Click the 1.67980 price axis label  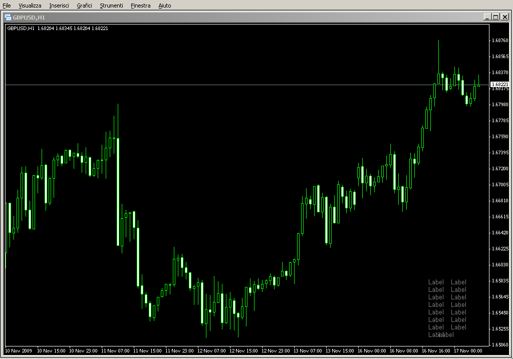(x=500, y=105)
